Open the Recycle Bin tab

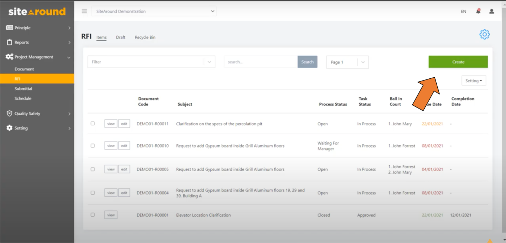tap(145, 37)
